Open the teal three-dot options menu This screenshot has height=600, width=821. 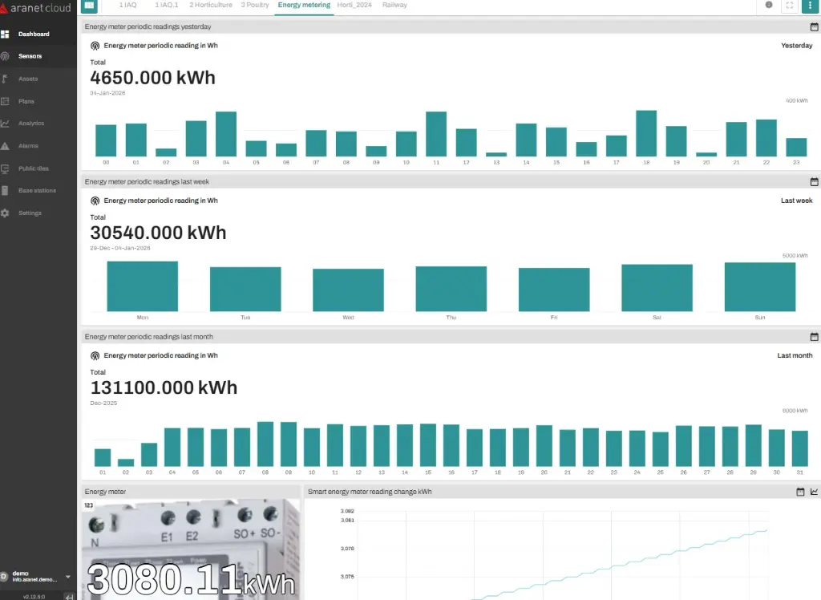pyautogui.click(x=811, y=6)
